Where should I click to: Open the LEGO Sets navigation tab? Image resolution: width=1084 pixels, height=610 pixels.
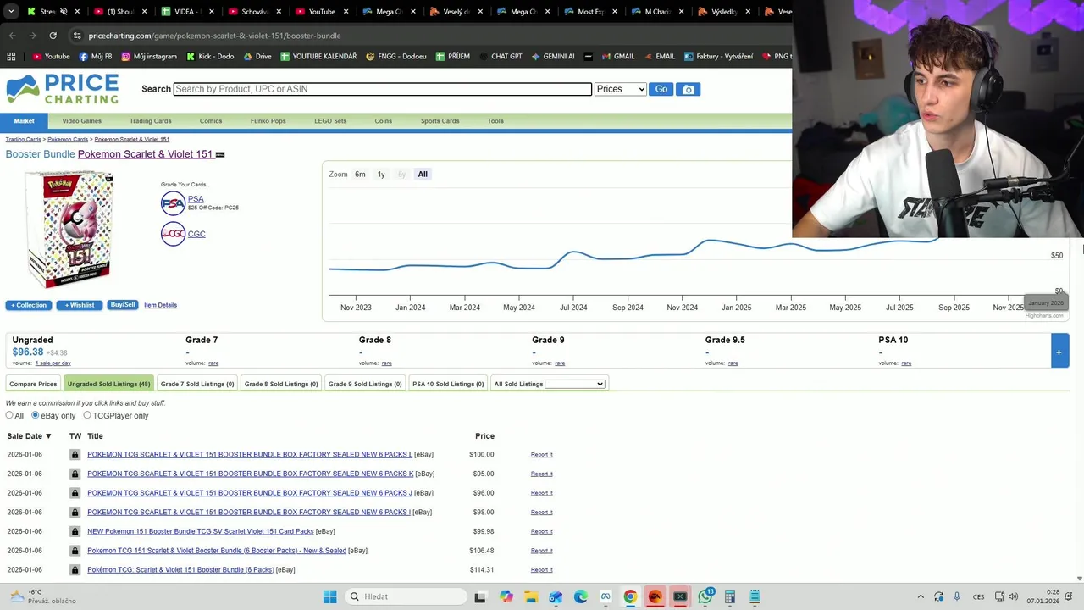coord(330,121)
